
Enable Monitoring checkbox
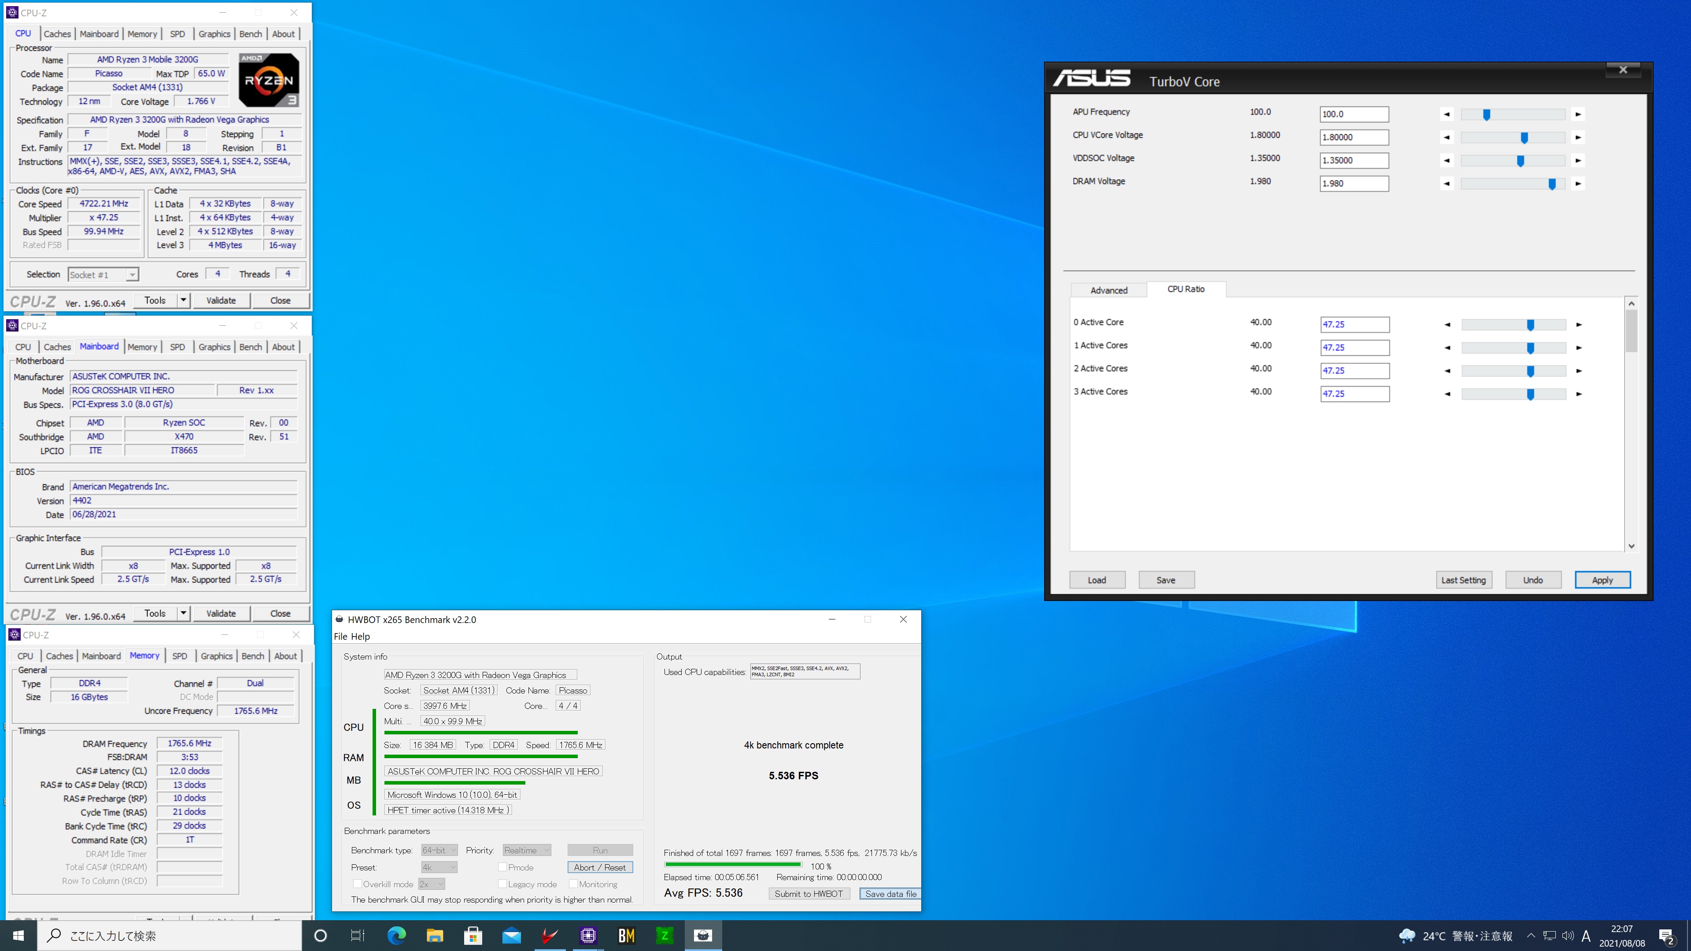(x=573, y=884)
